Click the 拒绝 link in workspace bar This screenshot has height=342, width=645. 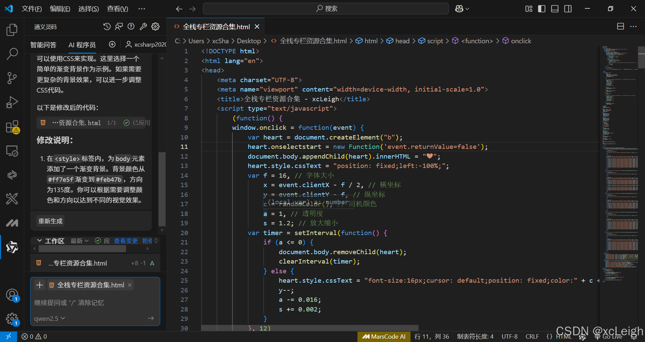pos(147,241)
